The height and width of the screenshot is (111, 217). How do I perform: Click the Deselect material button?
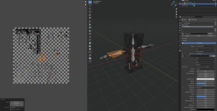click(x=210, y=36)
